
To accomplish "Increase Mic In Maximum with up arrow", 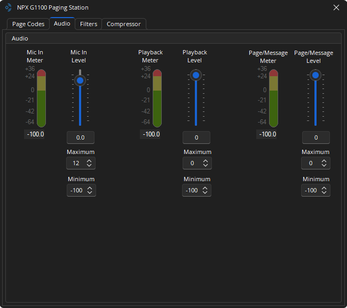I will tap(89, 161).
